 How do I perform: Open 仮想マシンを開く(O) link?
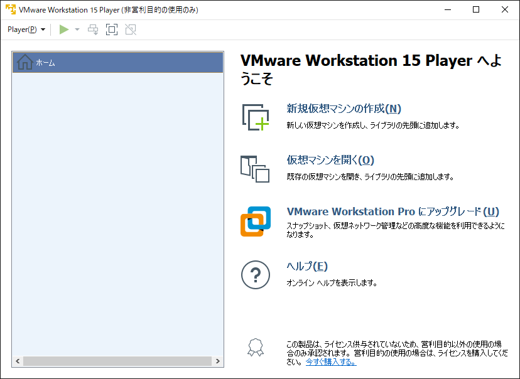click(x=330, y=160)
